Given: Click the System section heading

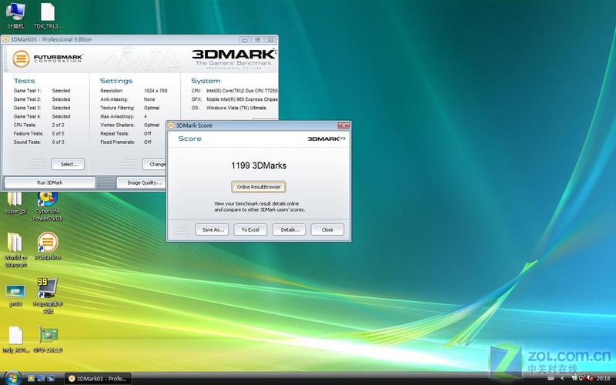Looking at the screenshot, I should point(206,81).
